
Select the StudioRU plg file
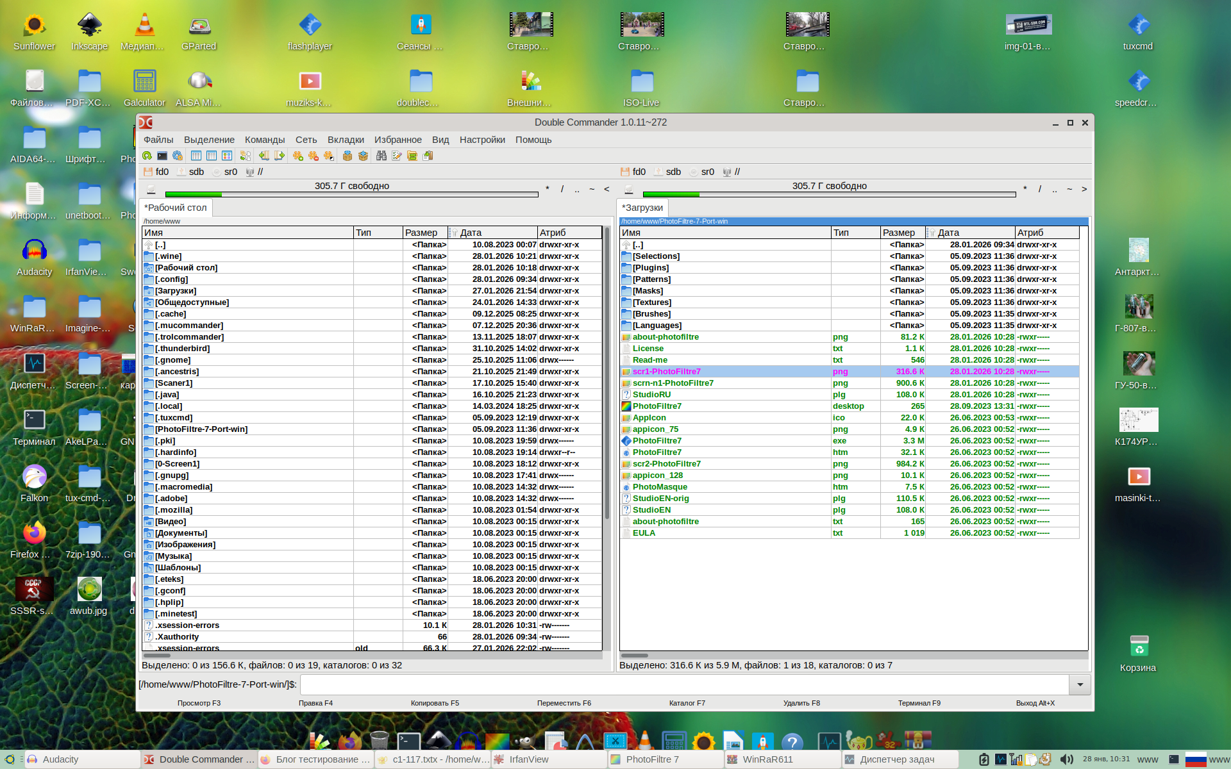(651, 395)
